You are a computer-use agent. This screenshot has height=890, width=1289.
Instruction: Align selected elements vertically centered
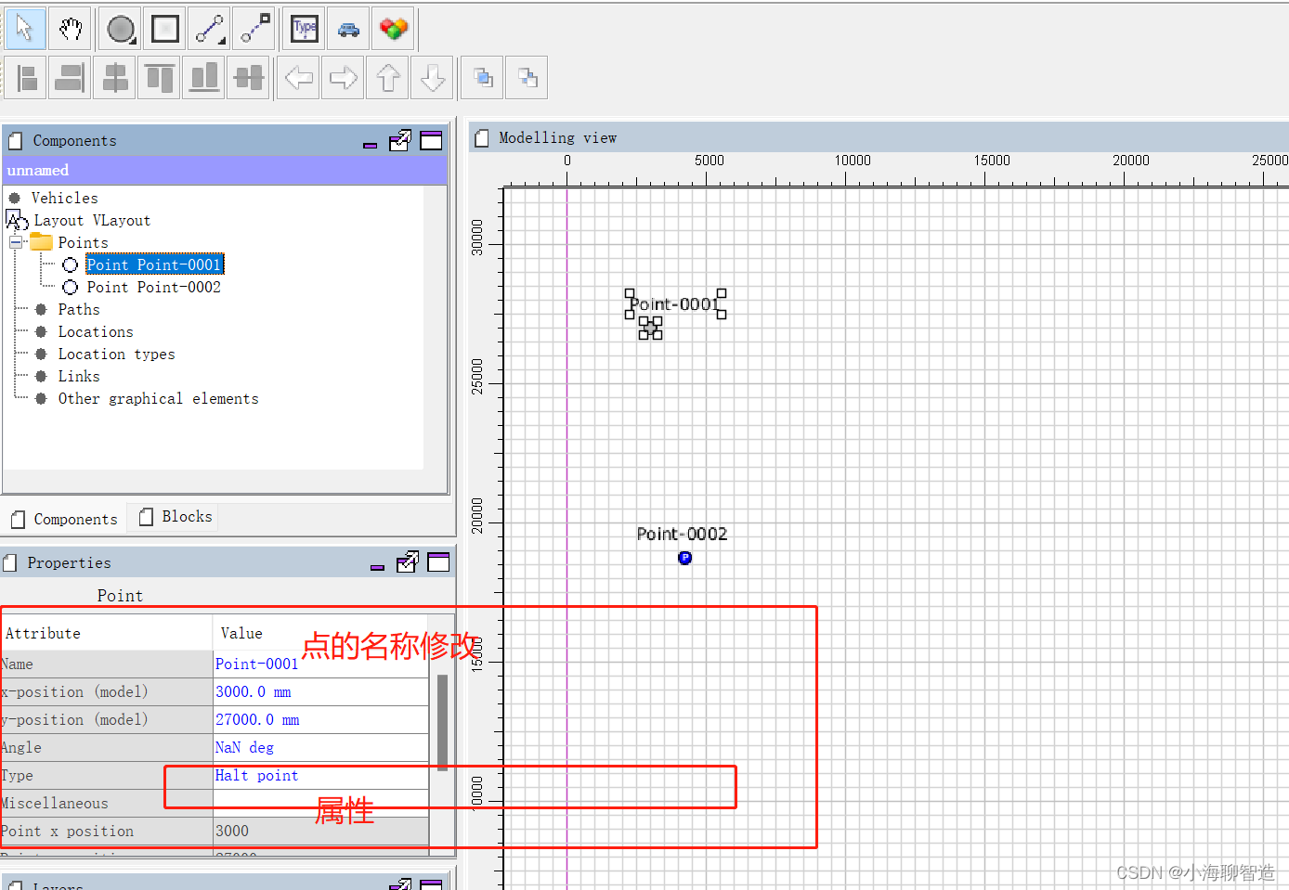point(249,77)
